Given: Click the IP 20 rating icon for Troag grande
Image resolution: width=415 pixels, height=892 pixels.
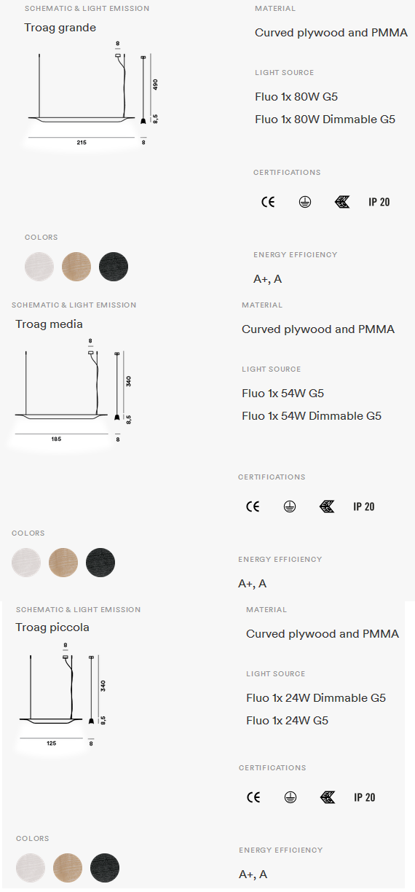Looking at the screenshot, I should click(379, 202).
